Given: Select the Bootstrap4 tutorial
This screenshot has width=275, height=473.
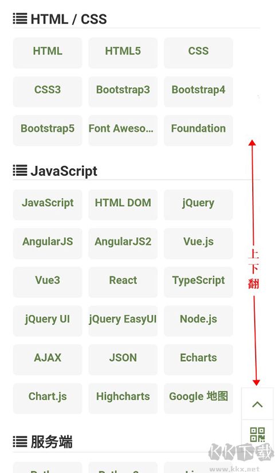Looking at the screenshot, I should [198, 92].
